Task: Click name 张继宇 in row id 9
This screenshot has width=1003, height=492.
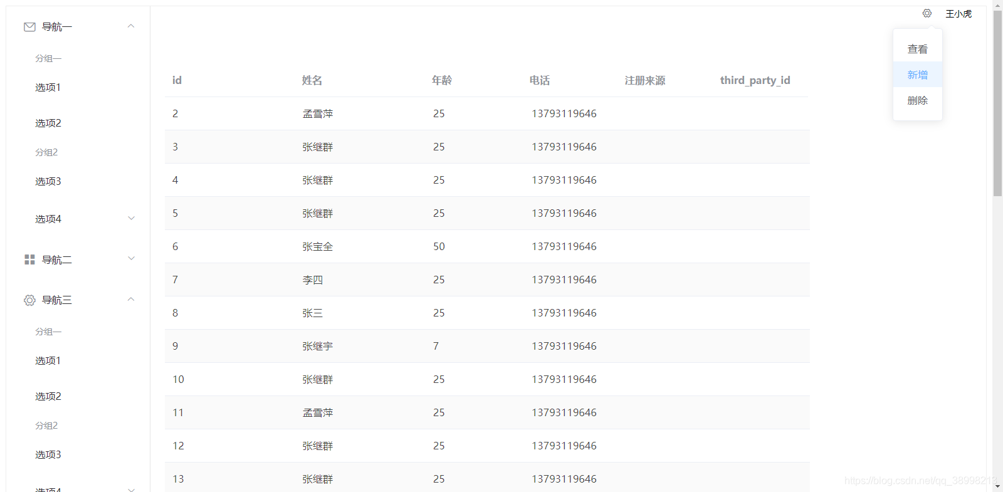Action: [318, 346]
